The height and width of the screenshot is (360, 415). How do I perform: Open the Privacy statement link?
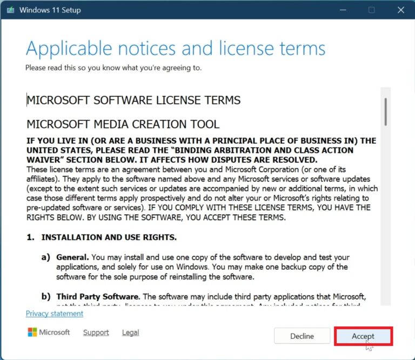coord(55,314)
